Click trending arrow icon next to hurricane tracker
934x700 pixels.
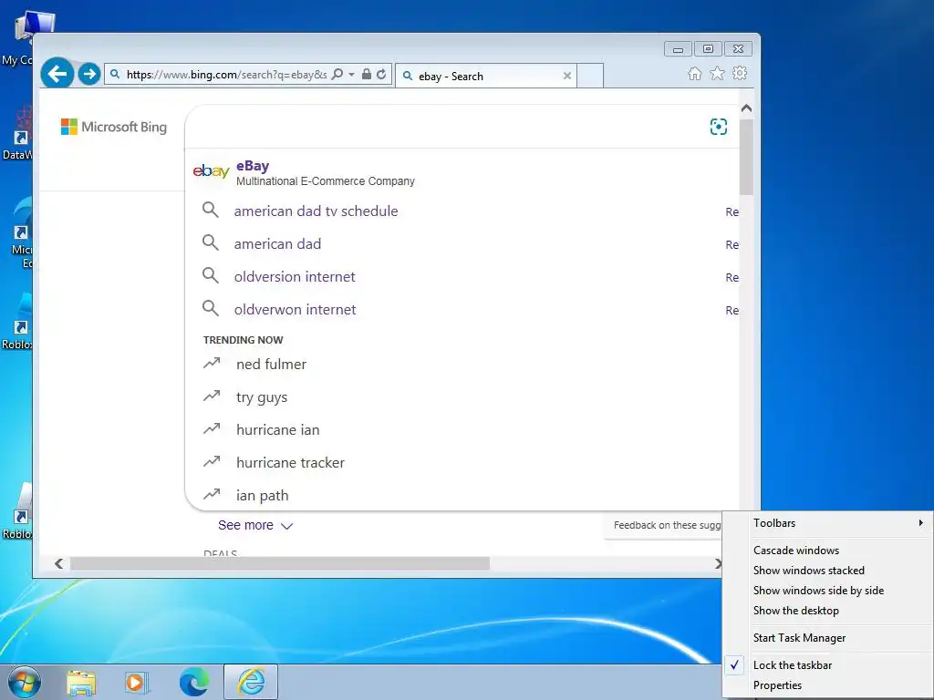pos(212,461)
